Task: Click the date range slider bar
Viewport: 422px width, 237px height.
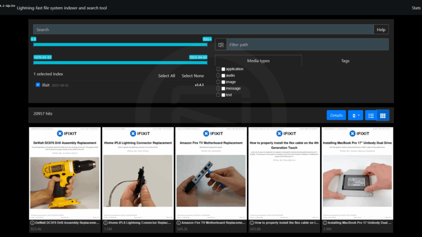Action: (120, 63)
